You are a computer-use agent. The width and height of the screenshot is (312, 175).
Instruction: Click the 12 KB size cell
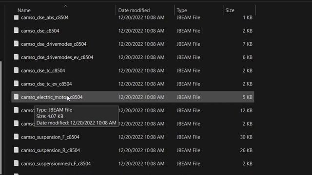[x=246, y=110]
